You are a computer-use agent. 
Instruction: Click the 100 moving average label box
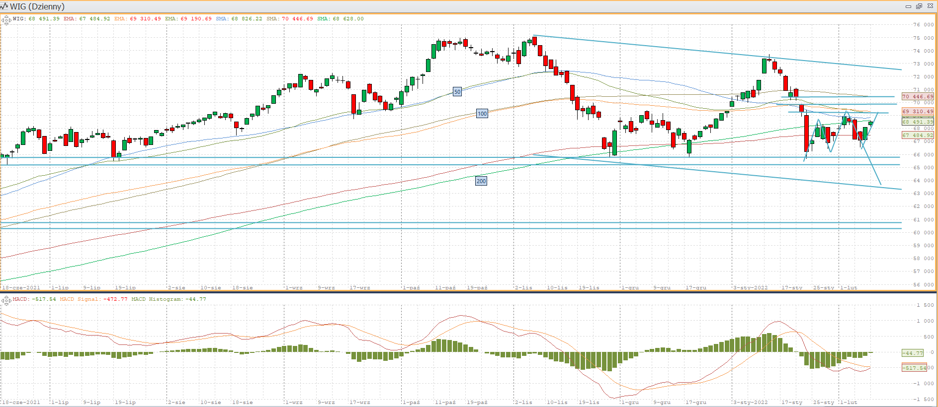482,114
